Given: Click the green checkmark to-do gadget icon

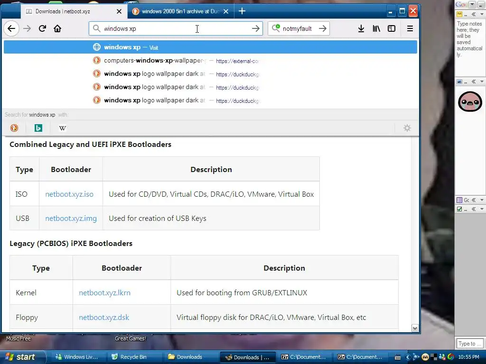Looking at the screenshot, I should (x=459, y=209).
